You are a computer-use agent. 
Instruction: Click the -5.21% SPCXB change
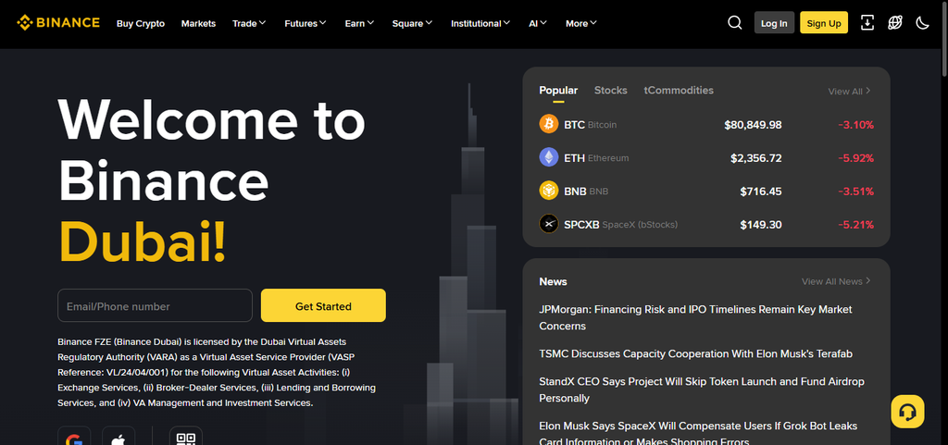click(855, 225)
